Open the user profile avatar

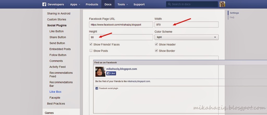tap(222, 4)
